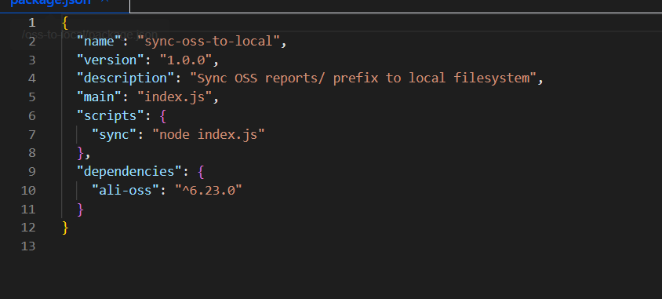Place cursor on the "sync" key
Screen dimensions: 662x299
tap(115, 134)
